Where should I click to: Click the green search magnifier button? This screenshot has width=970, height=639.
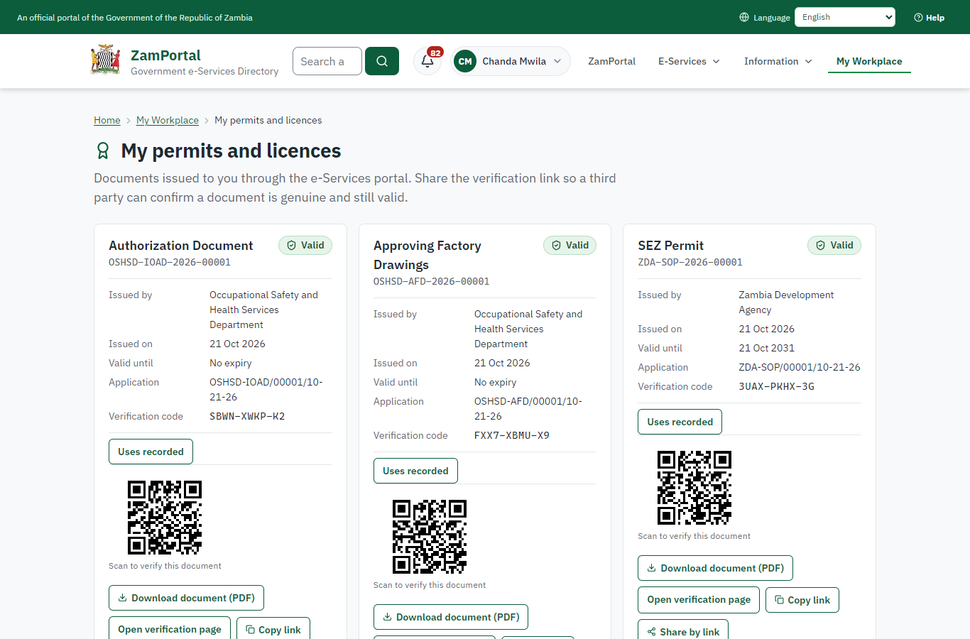(x=382, y=61)
